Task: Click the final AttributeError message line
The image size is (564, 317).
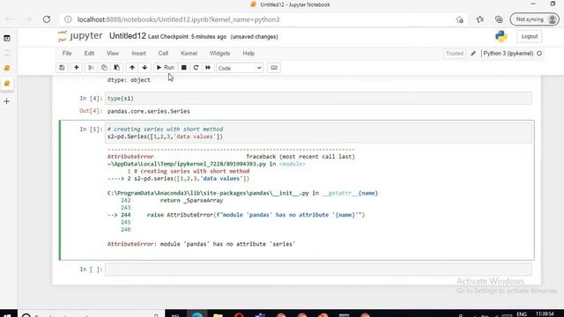Action: click(201, 244)
